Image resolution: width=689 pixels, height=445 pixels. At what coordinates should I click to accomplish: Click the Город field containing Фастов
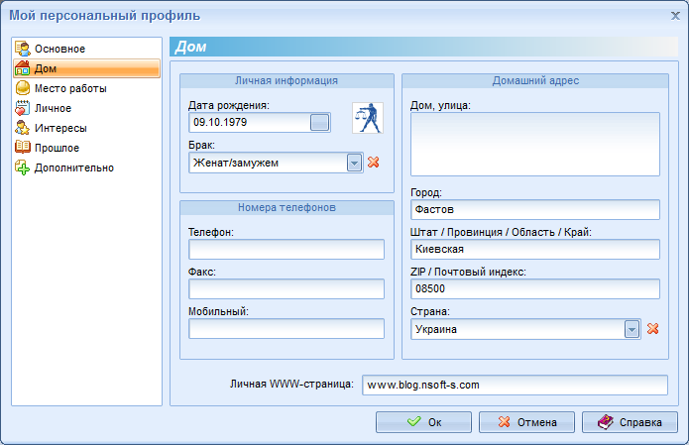coord(535,209)
